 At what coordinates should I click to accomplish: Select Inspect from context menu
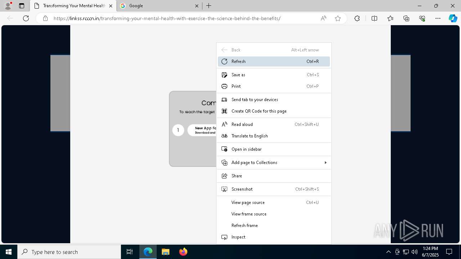click(274, 237)
